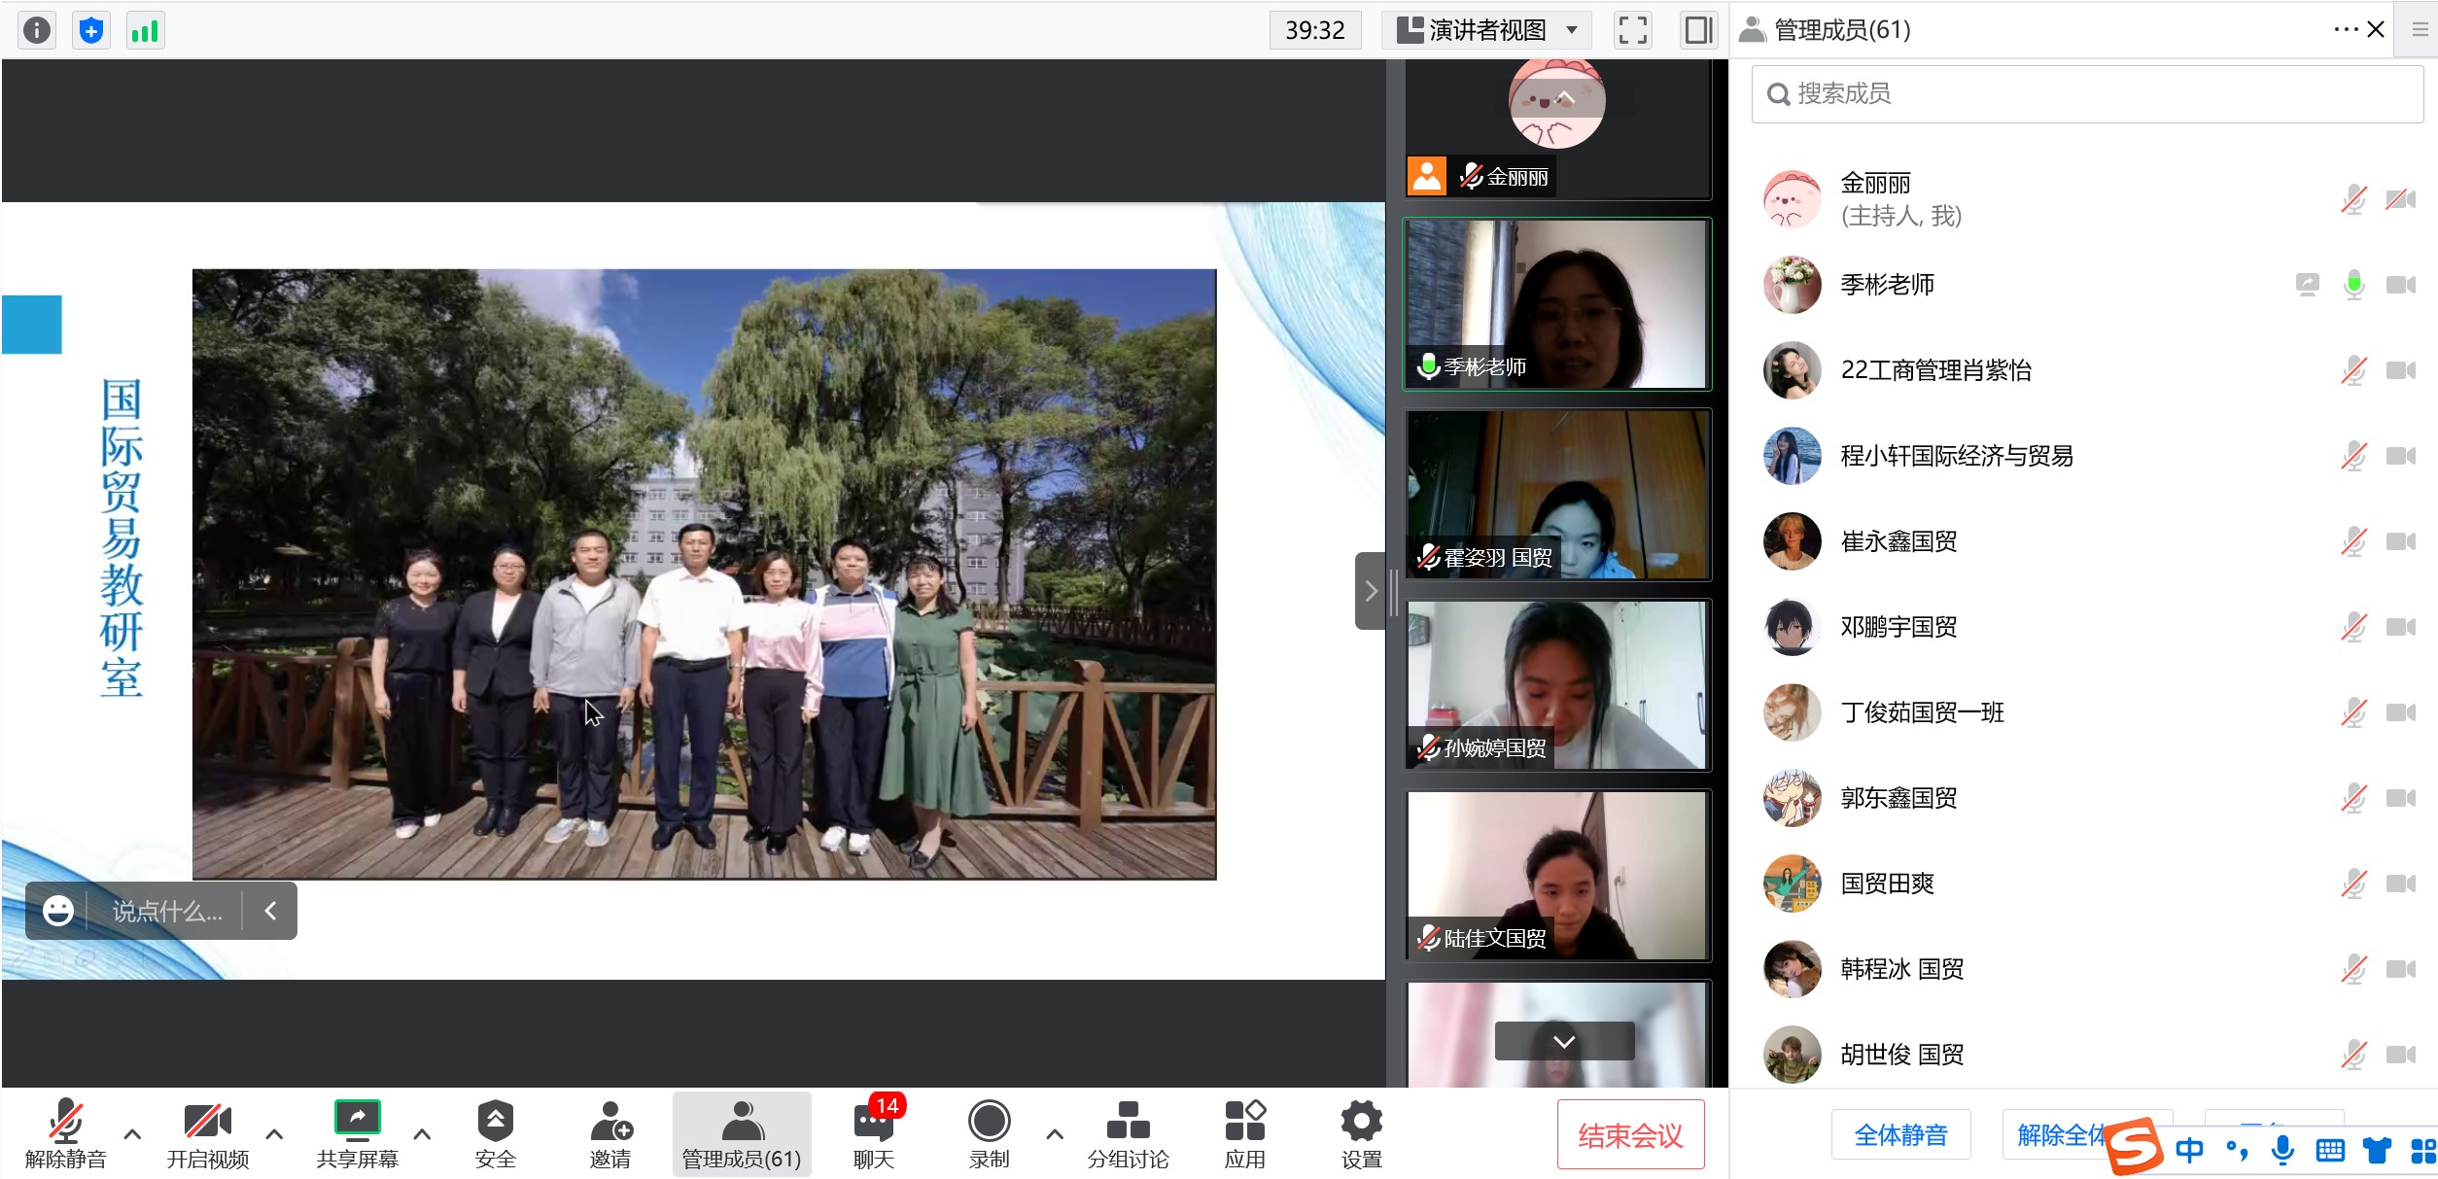
Task: Show previous video thumbnails with up arrow
Action: coord(1564,97)
